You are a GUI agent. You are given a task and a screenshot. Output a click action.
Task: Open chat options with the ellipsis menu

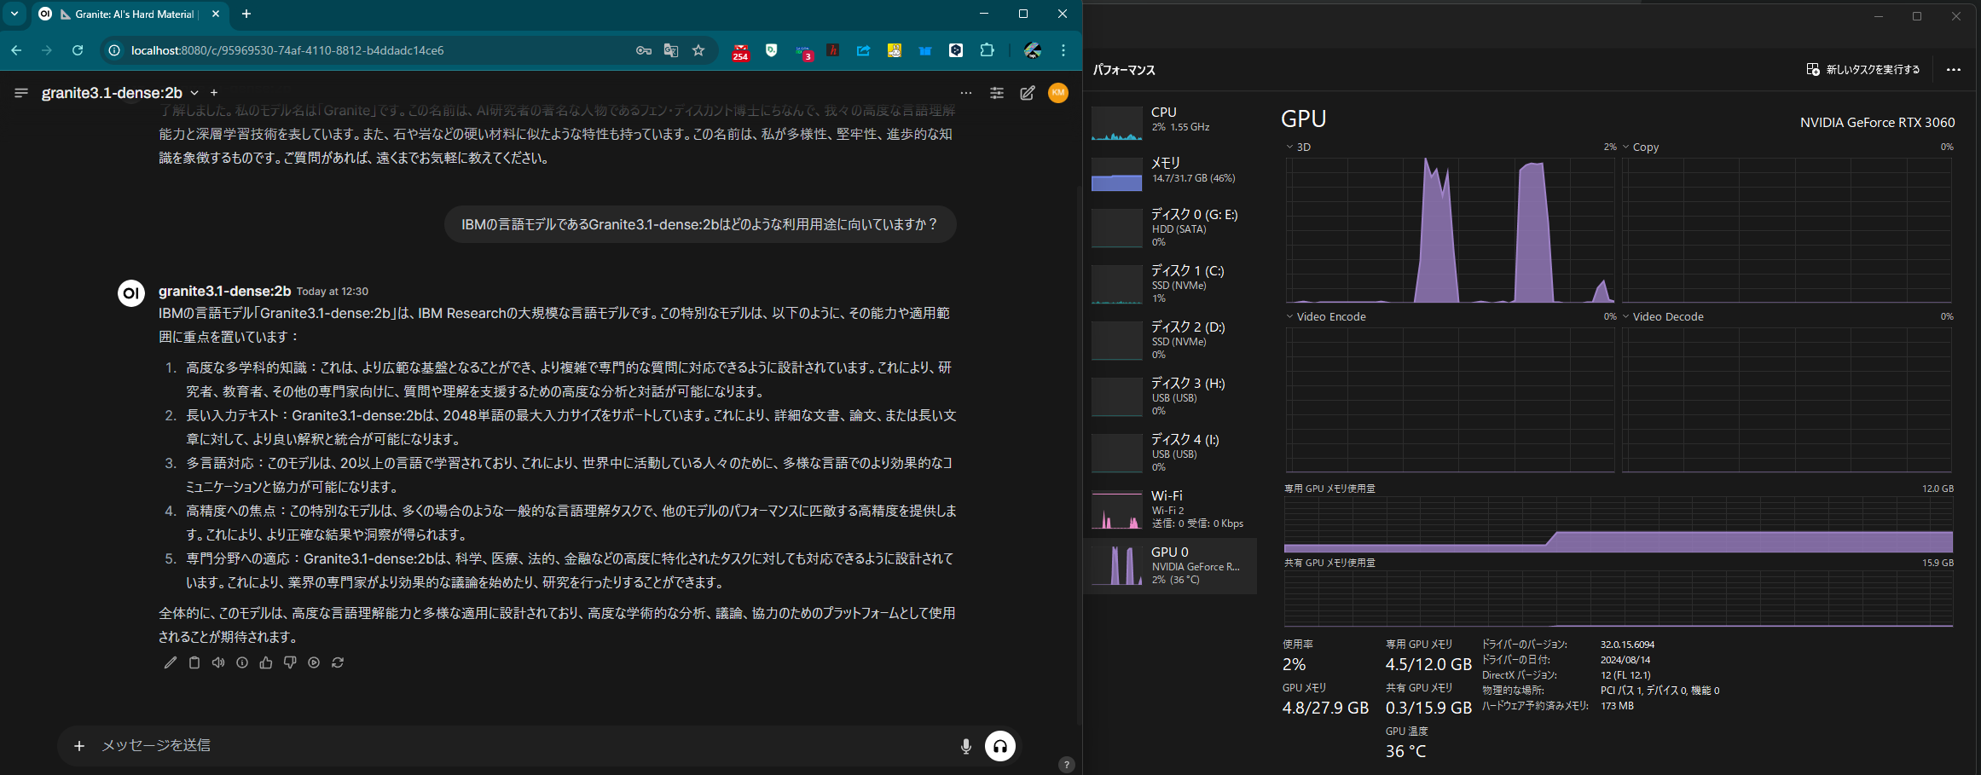(966, 93)
